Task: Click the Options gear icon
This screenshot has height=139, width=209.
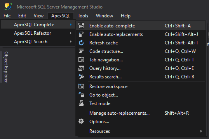Action: pyautogui.click(x=81, y=121)
